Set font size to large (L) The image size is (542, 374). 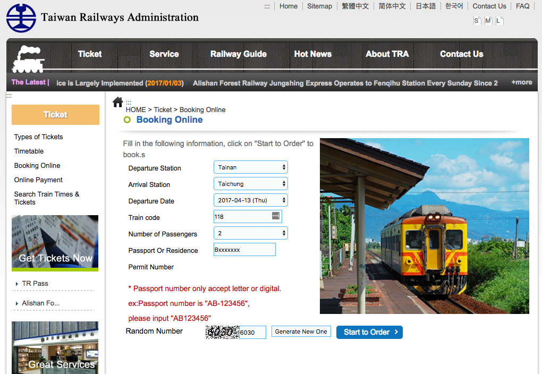(499, 21)
